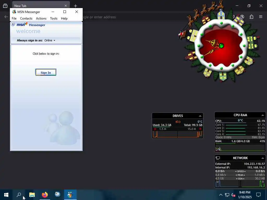Click the External IP value 104.223.118.57
Viewport: 267px width, 200px height.
[x=254, y=164]
